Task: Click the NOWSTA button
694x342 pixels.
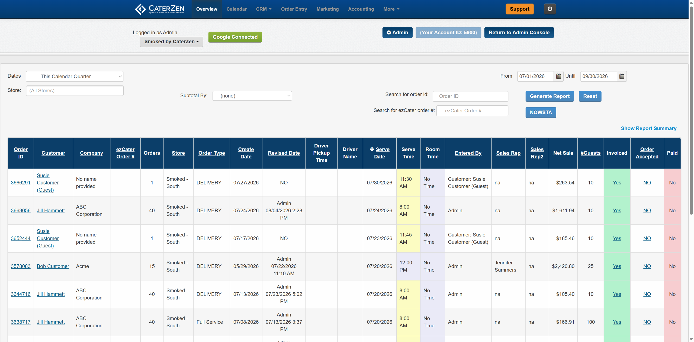Action: coord(541,112)
